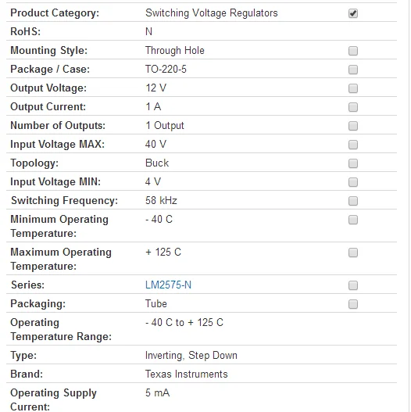Click the Through Hole mounting value
This screenshot has height=412, width=411.
click(175, 51)
